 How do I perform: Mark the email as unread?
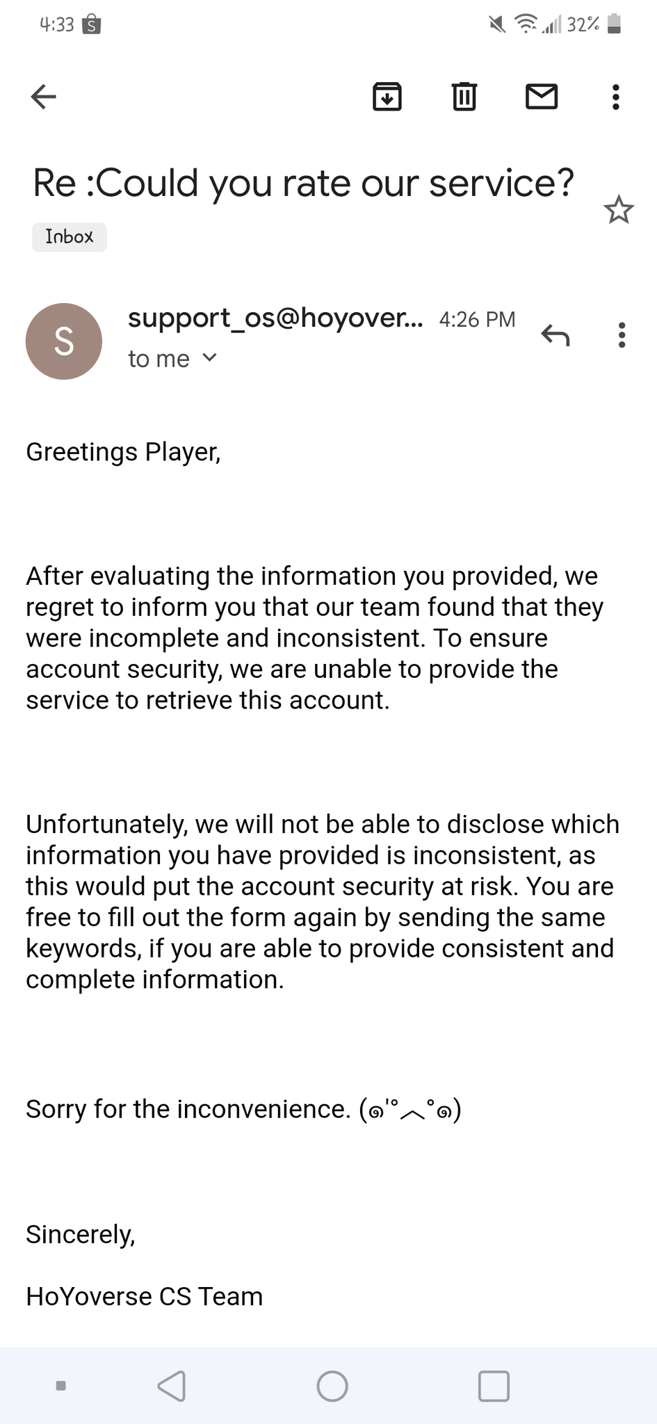click(x=542, y=97)
